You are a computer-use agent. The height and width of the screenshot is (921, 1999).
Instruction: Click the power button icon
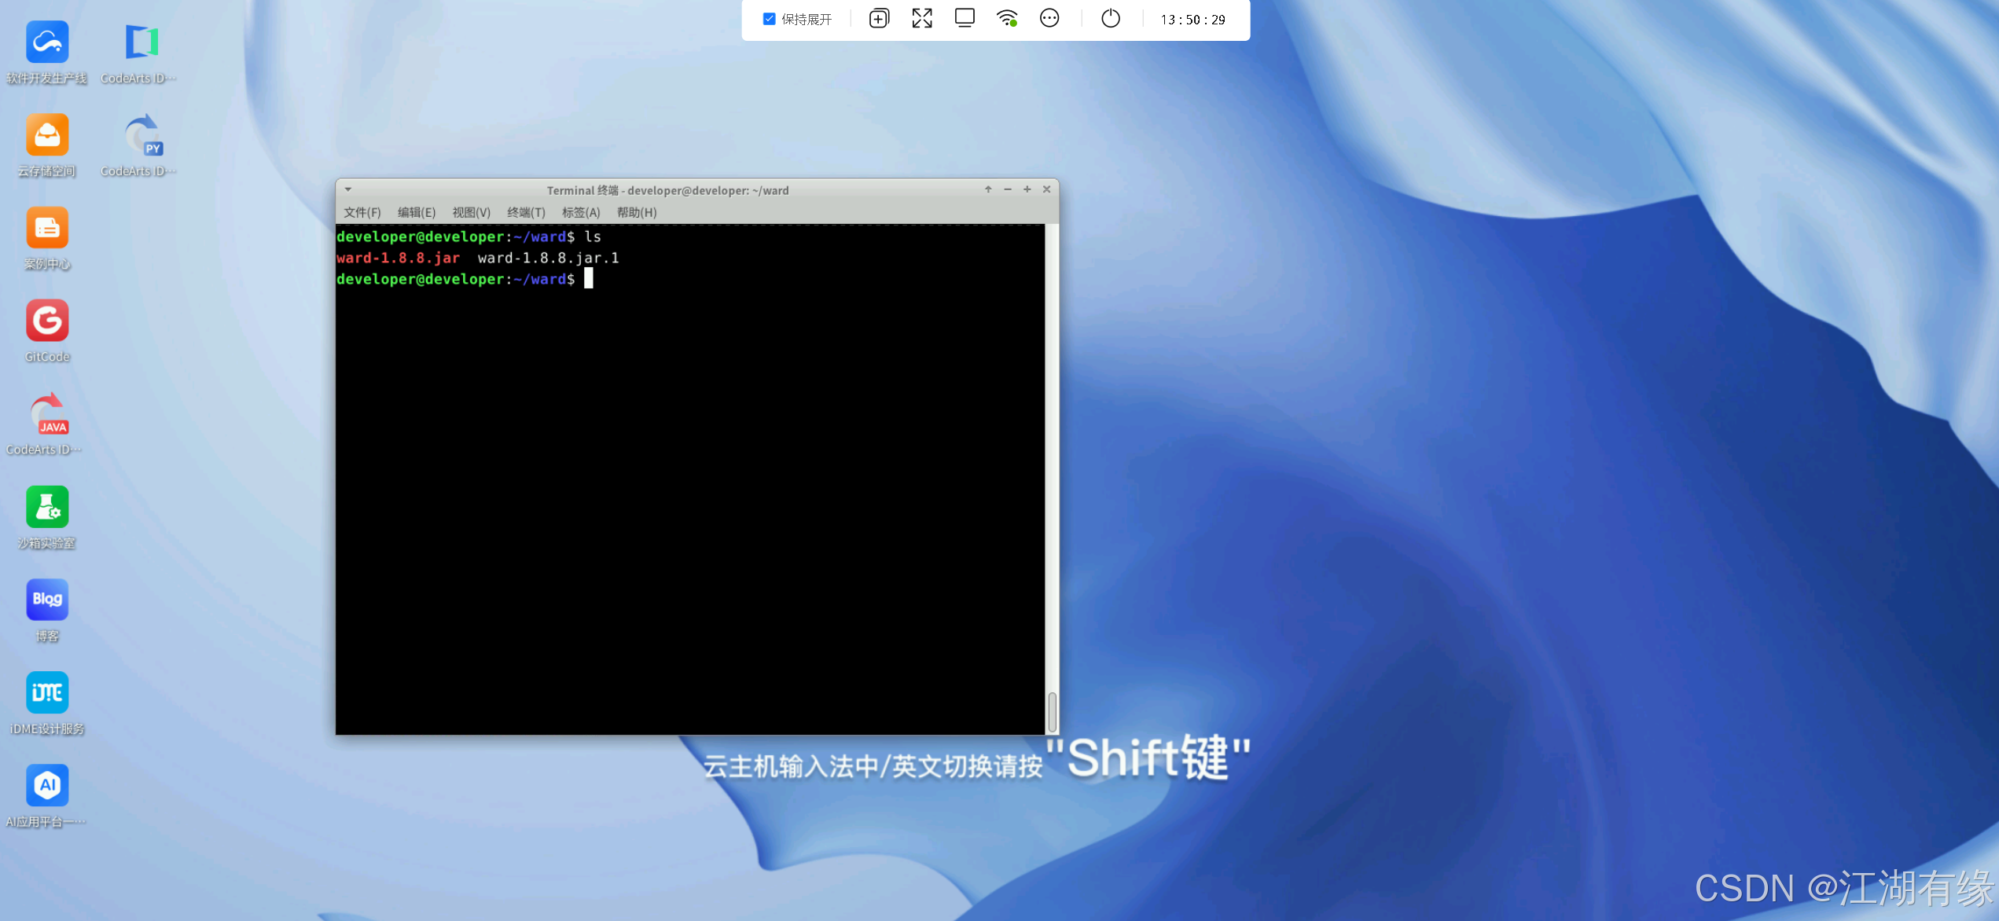(x=1110, y=18)
